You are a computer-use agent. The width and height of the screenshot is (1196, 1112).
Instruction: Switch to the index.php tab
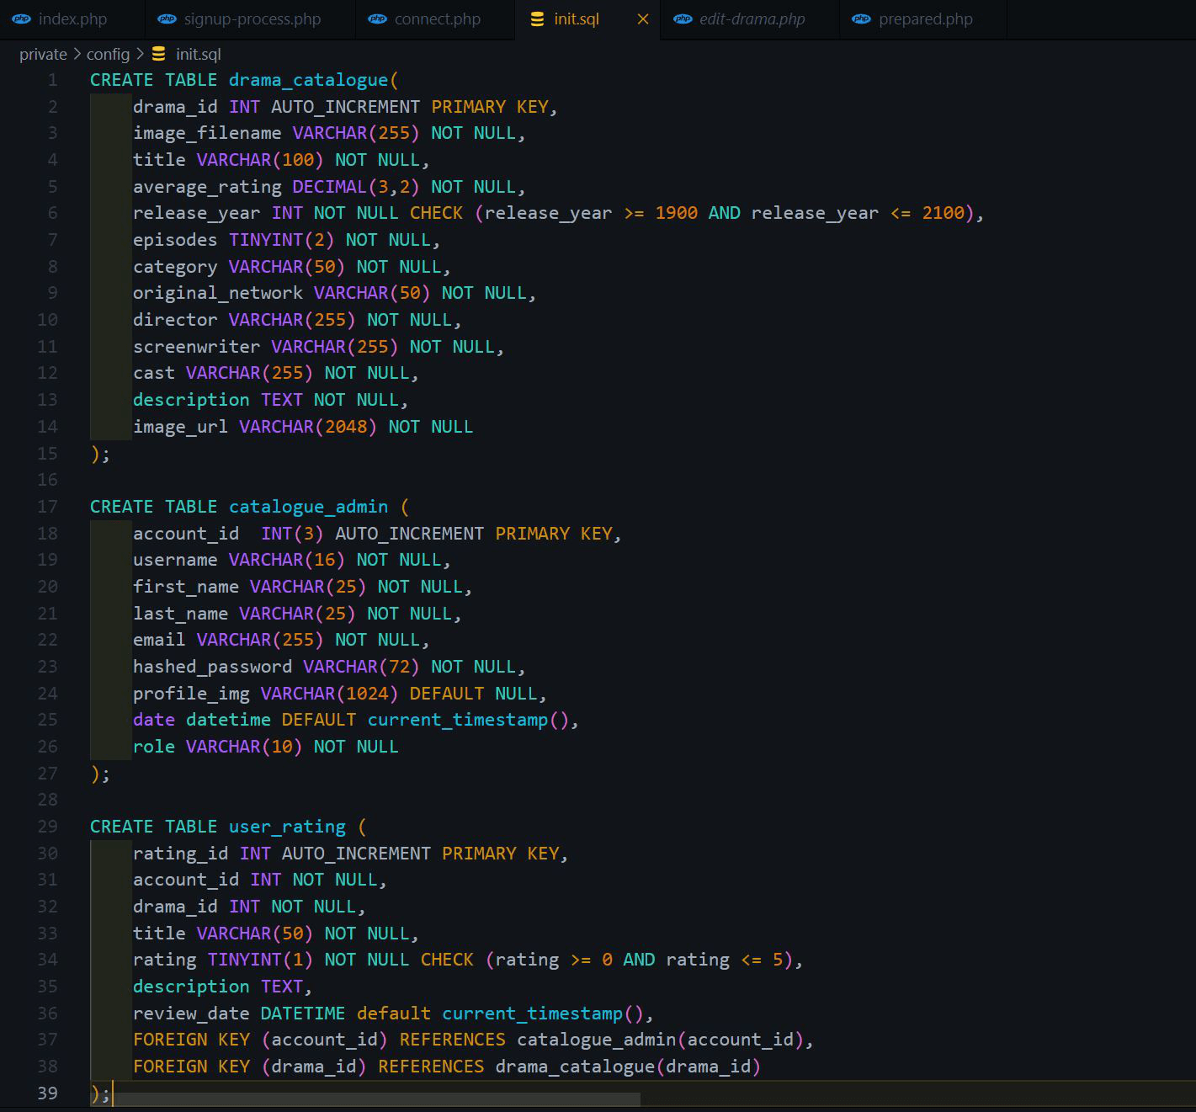point(72,19)
